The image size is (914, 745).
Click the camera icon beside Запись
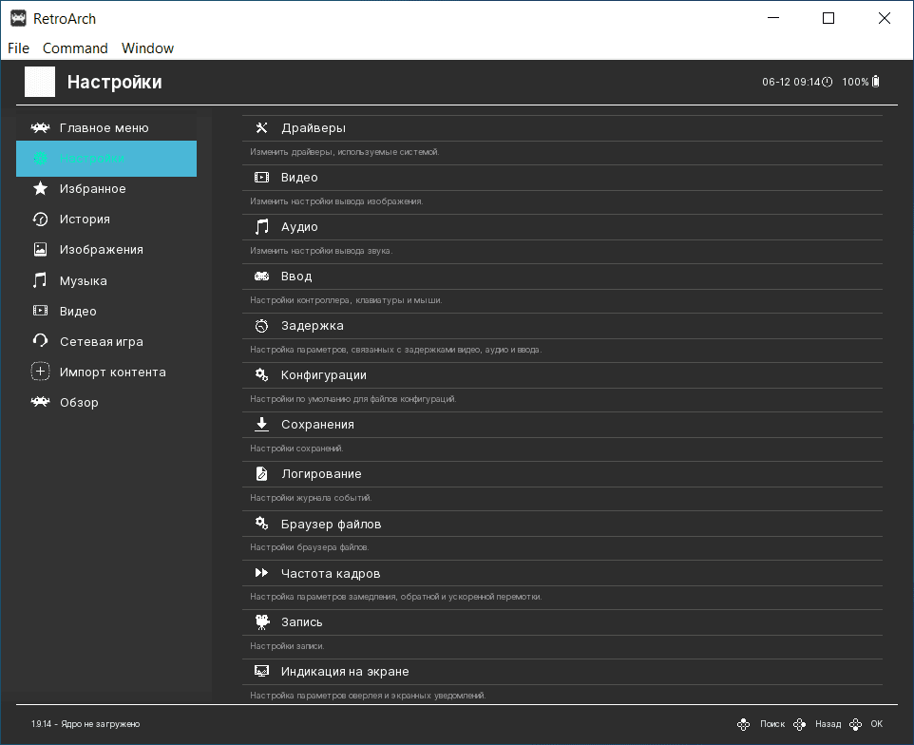click(x=262, y=622)
